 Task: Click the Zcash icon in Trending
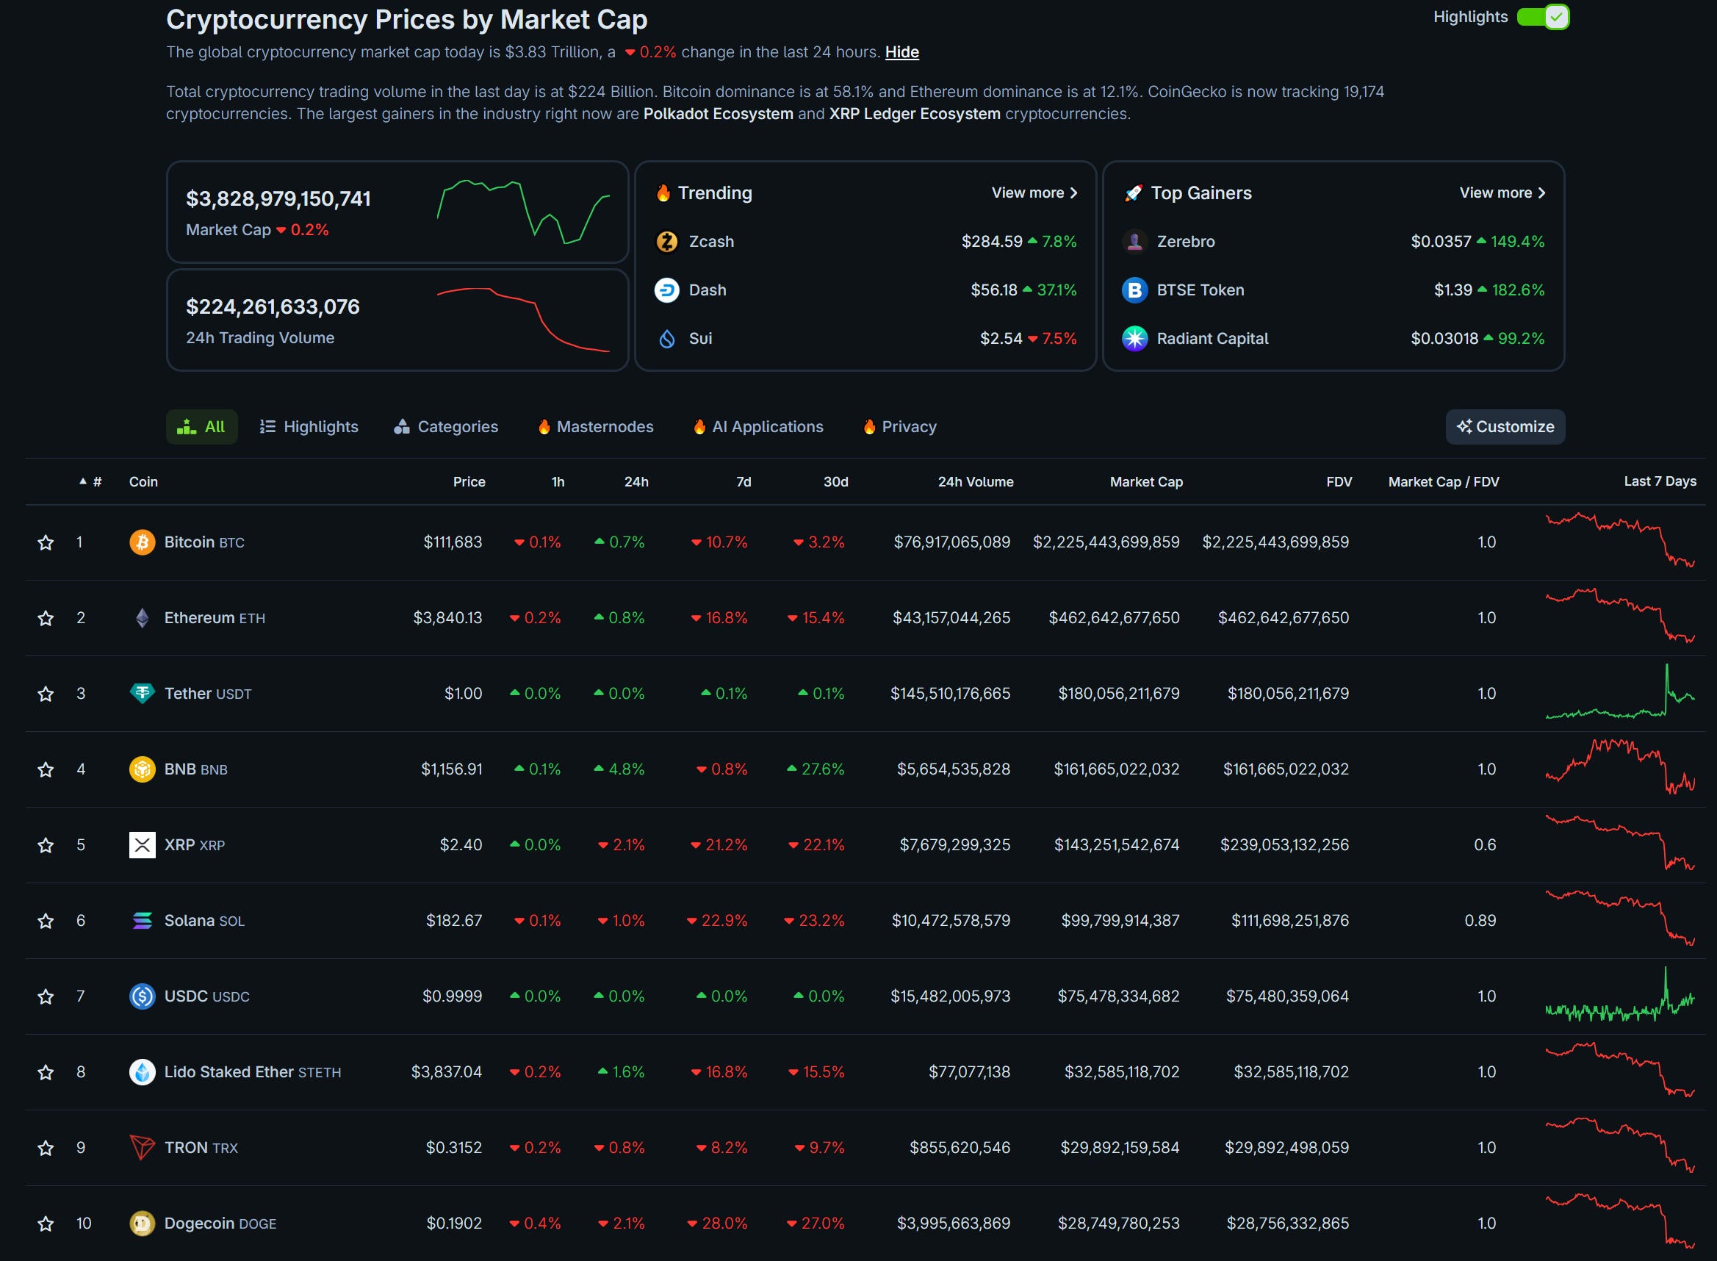[666, 241]
